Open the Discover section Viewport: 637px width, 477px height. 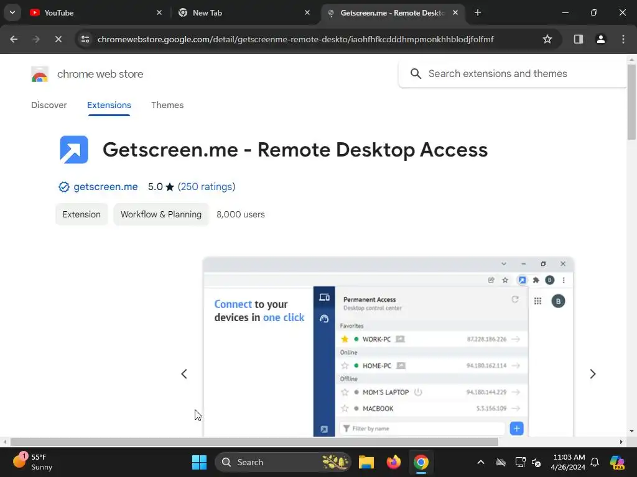tap(49, 105)
